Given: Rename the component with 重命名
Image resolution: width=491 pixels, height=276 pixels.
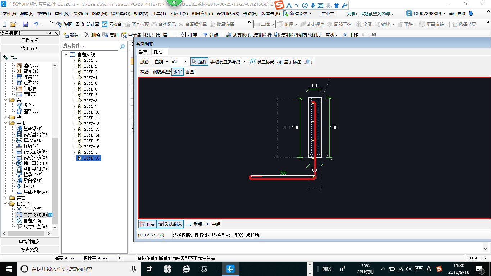Looking at the screenshot, I should click(131, 35).
